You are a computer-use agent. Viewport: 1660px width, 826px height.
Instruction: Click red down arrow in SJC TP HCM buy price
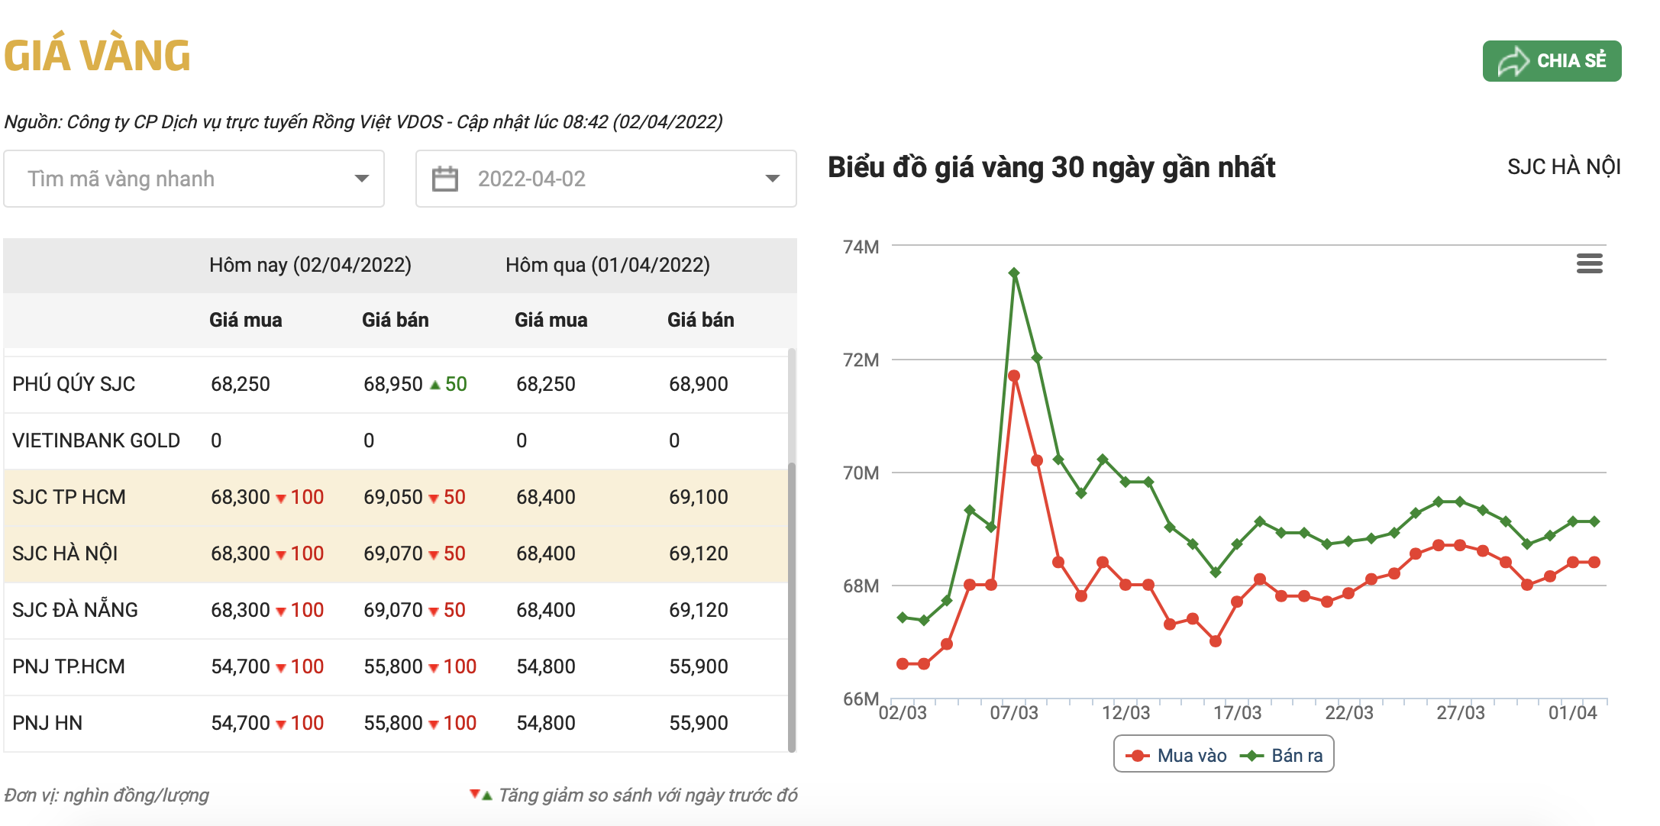[x=281, y=499]
